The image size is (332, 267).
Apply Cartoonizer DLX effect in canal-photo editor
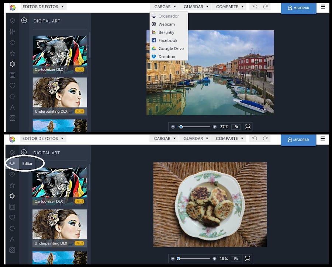(60, 55)
